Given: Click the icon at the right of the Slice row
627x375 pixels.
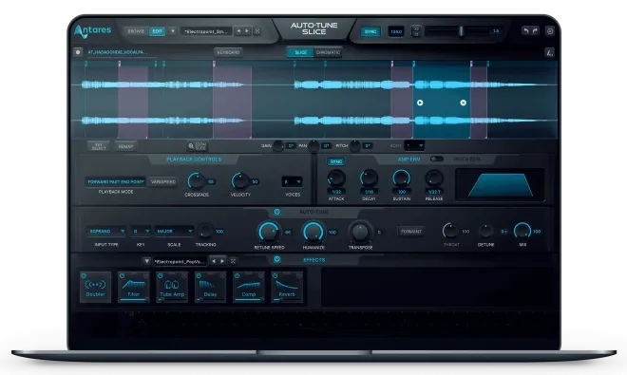Looking at the screenshot, I should pos(549,52).
